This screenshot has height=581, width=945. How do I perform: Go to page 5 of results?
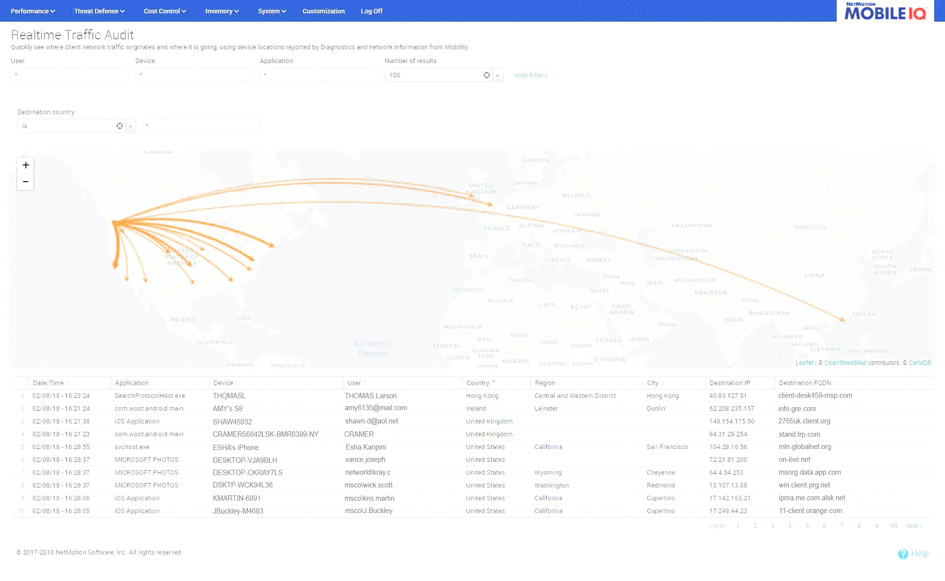(x=807, y=525)
